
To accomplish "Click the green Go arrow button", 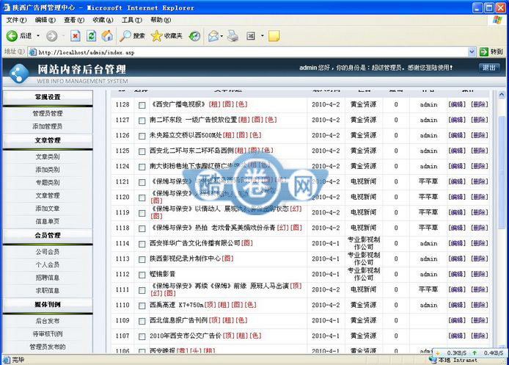I will tap(484, 51).
